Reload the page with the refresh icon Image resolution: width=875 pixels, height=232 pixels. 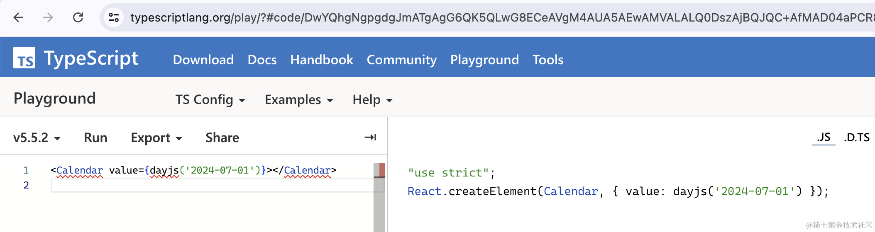pyautogui.click(x=78, y=17)
